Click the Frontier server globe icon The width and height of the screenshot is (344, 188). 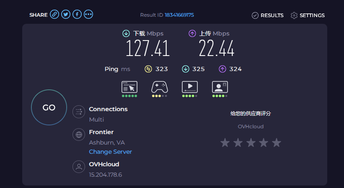coord(78,135)
